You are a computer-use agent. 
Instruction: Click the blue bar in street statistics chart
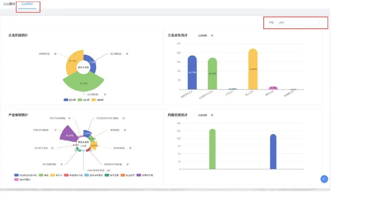click(273, 152)
